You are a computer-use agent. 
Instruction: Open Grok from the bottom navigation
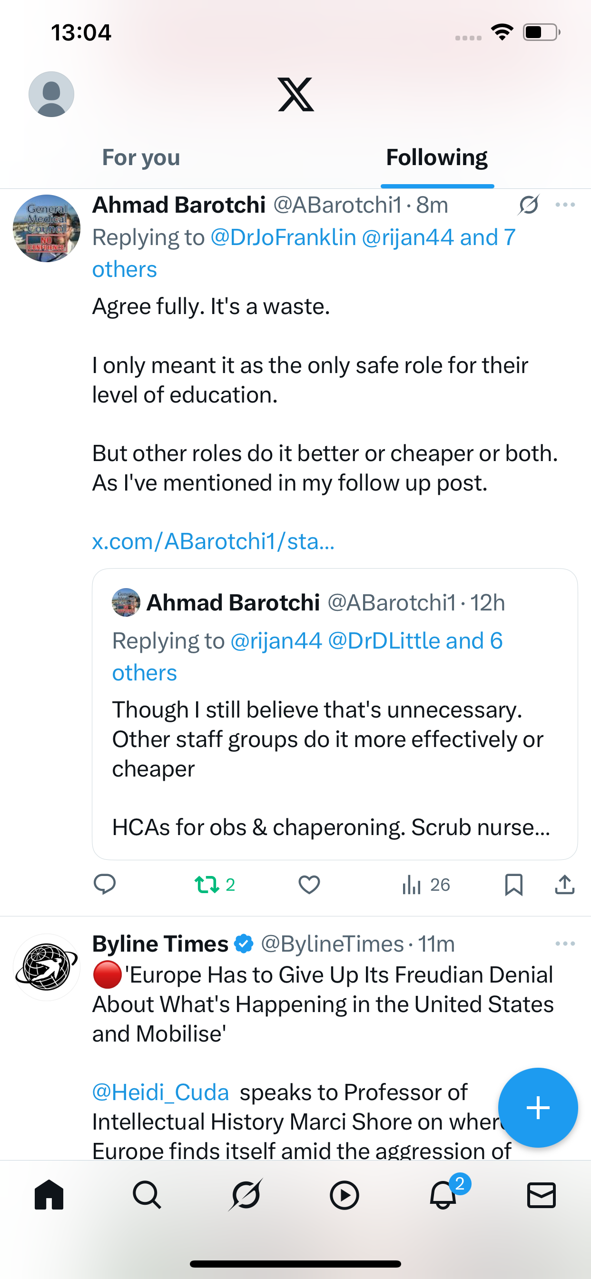tap(246, 1195)
